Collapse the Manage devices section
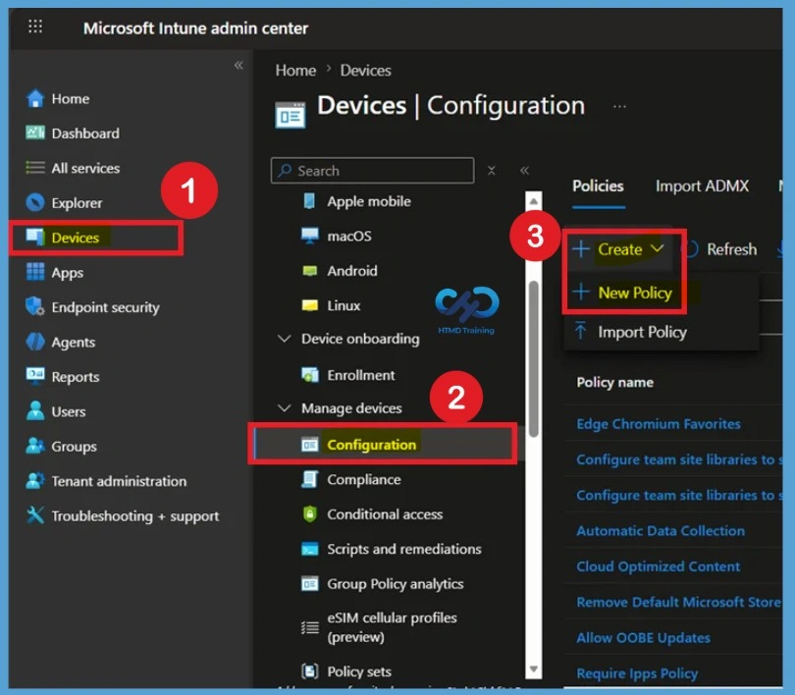This screenshot has width=795, height=695. pyautogui.click(x=285, y=407)
